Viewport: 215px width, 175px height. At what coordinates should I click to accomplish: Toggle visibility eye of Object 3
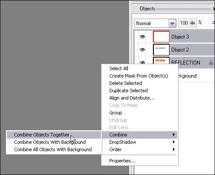(142, 37)
